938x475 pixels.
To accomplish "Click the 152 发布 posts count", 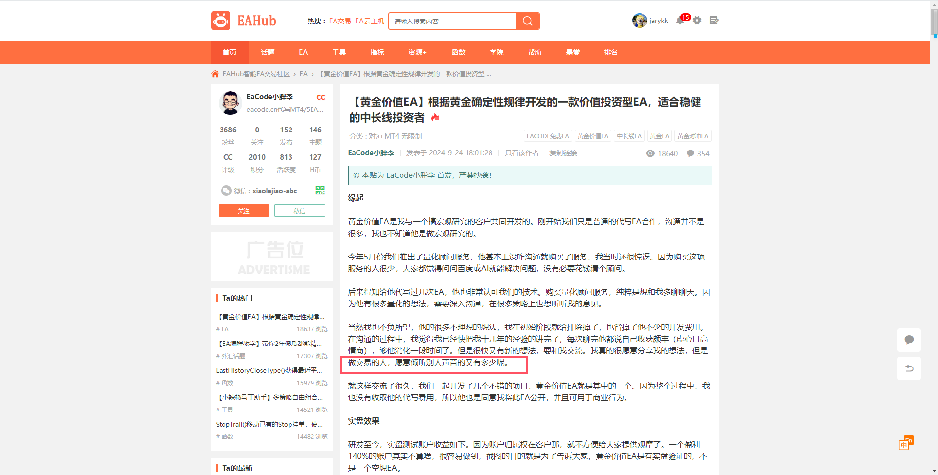I will (x=286, y=136).
